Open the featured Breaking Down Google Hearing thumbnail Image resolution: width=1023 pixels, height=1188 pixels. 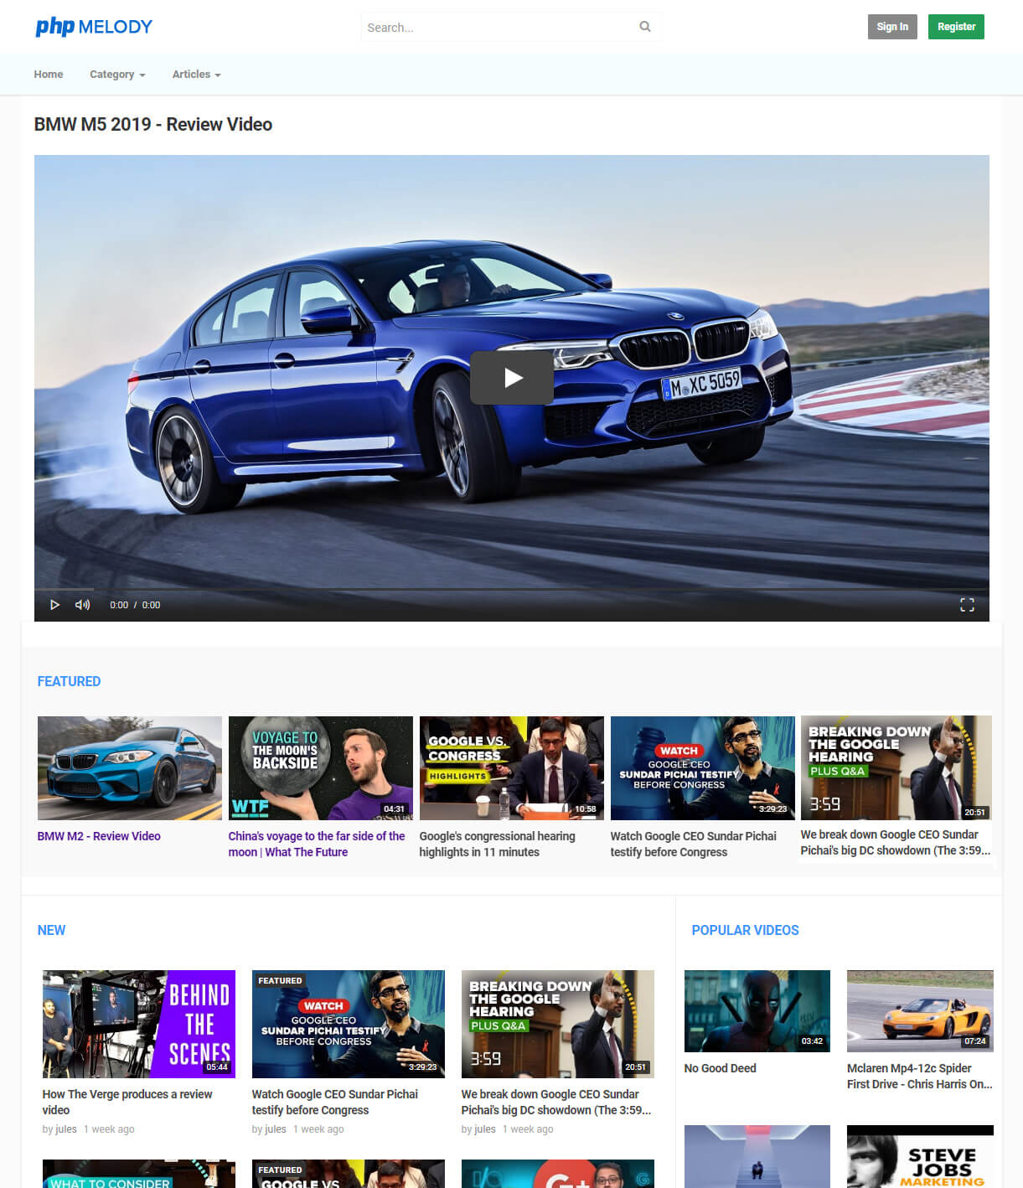[x=896, y=767]
